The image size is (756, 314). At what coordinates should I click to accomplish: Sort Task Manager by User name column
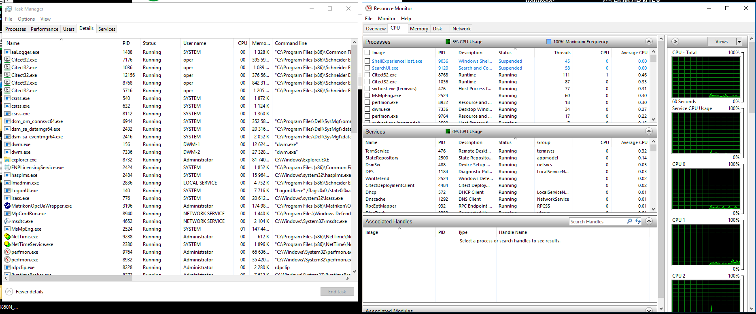click(x=207, y=43)
